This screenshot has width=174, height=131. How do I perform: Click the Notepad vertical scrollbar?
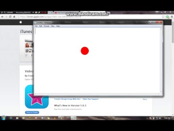tap(161, 60)
